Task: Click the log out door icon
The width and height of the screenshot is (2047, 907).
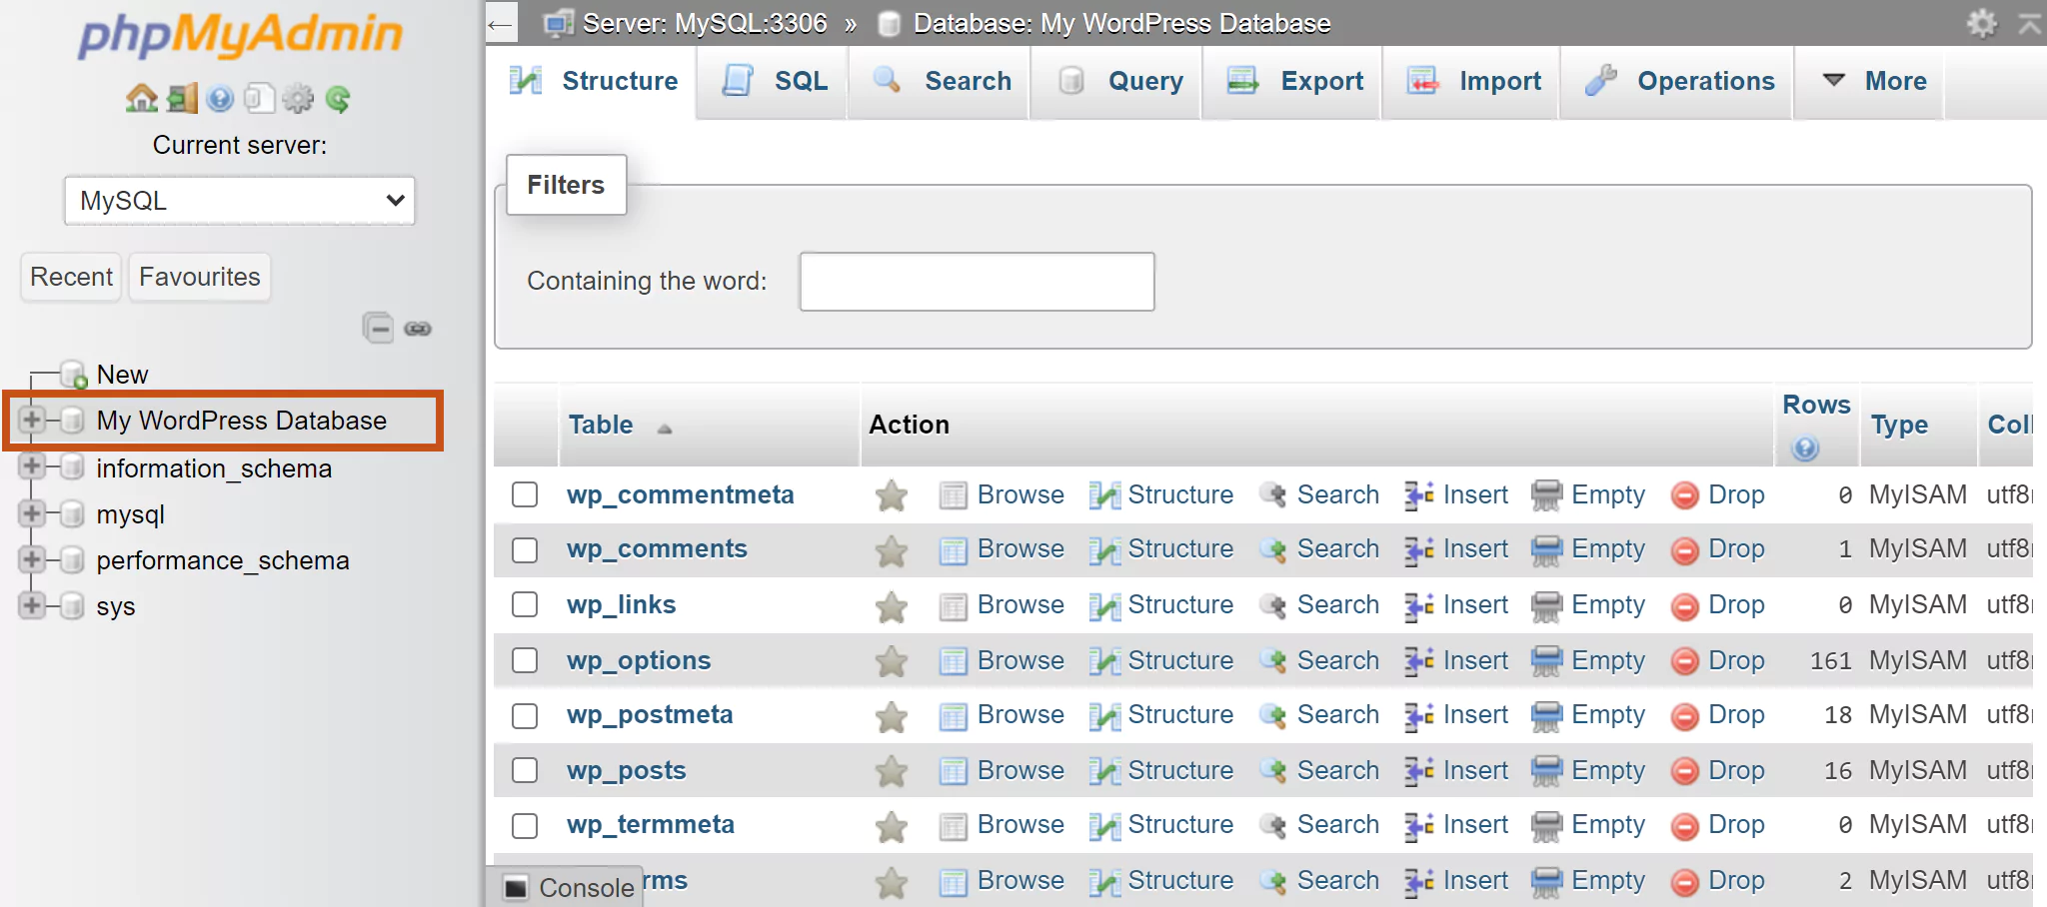Action: (183, 98)
